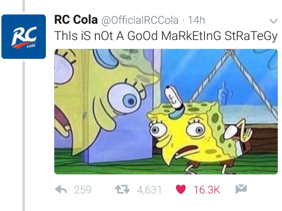Screen dimensions: 282x211
Task: Select the thread line below the avatar
Action: click(24, 136)
